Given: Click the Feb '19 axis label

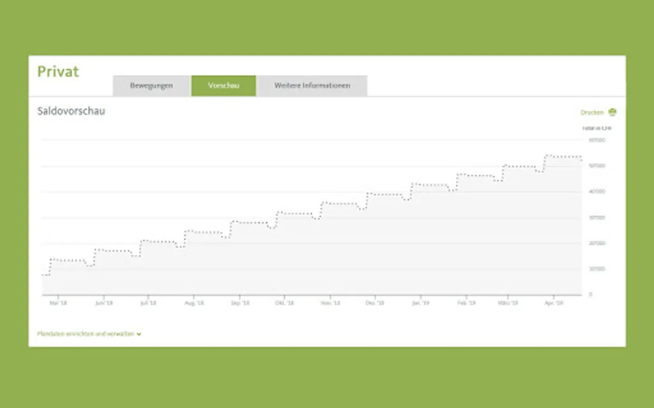Looking at the screenshot, I should tap(466, 303).
